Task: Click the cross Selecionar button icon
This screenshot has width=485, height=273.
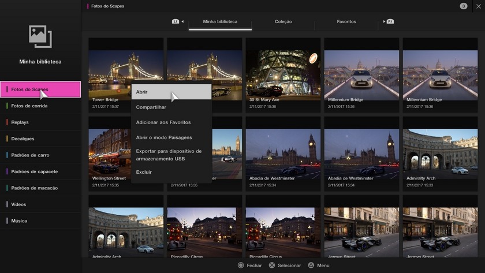Action: point(272,265)
